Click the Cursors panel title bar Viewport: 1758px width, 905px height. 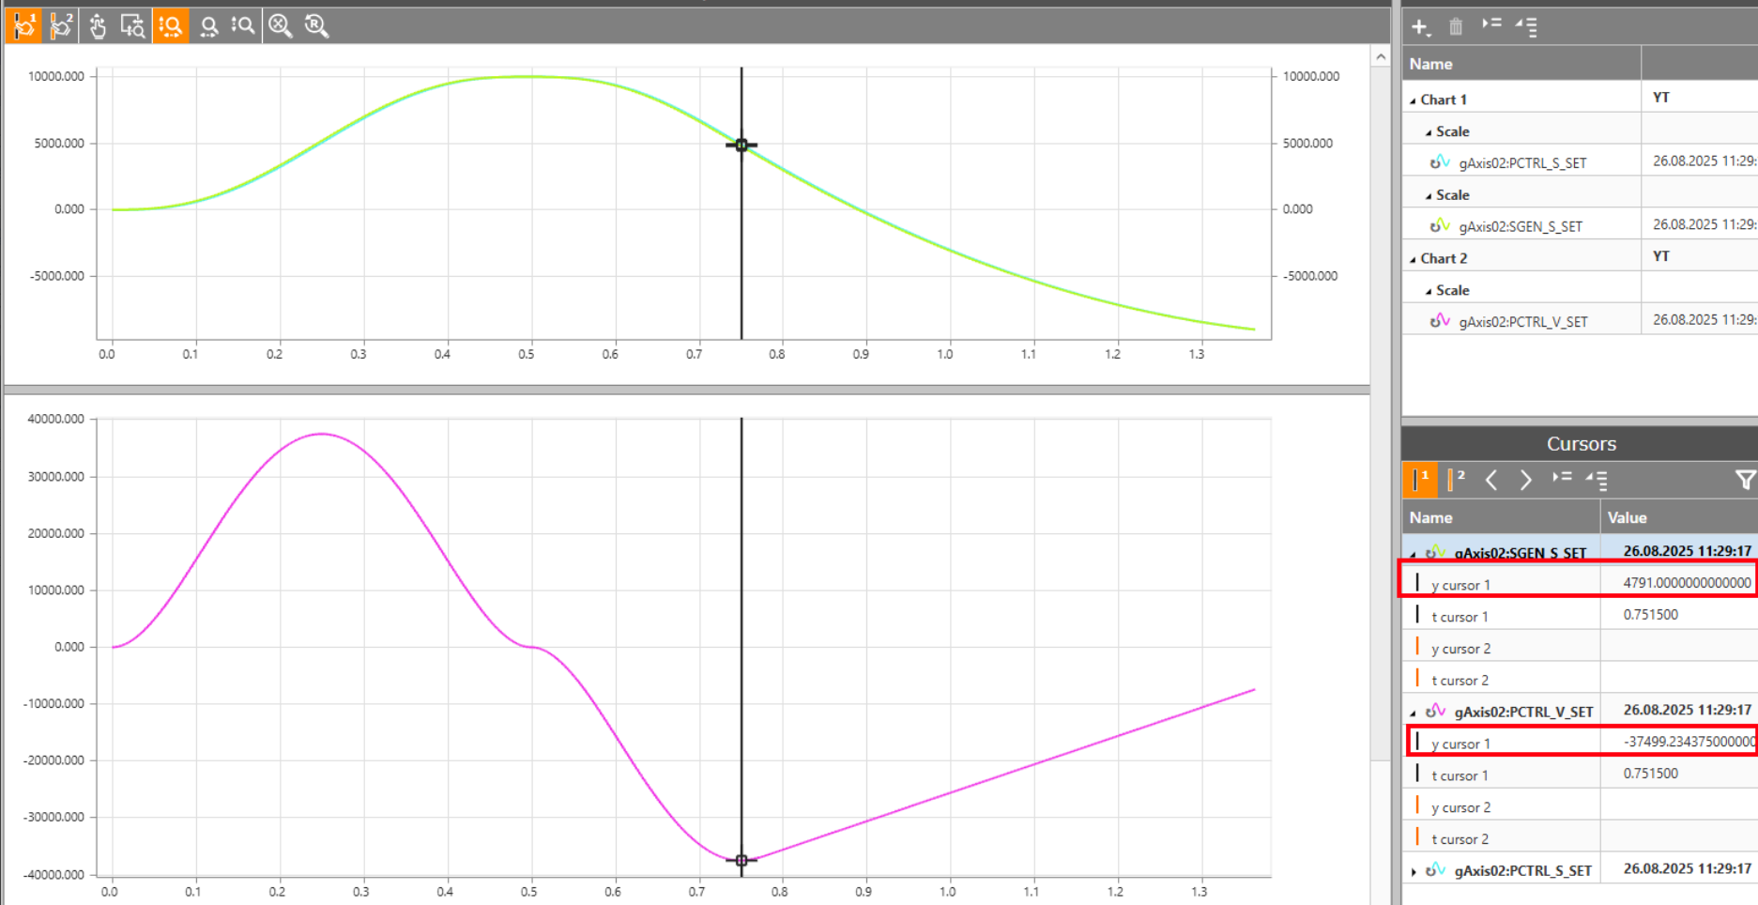pyautogui.click(x=1580, y=444)
